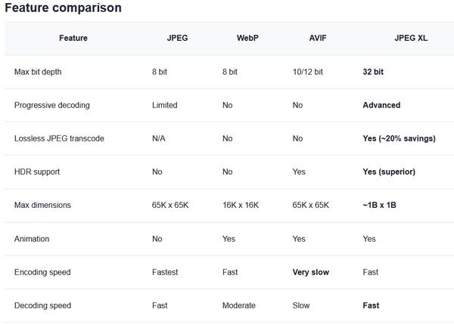Click the AVIF column header
454x325 pixels.
pyautogui.click(x=318, y=39)
